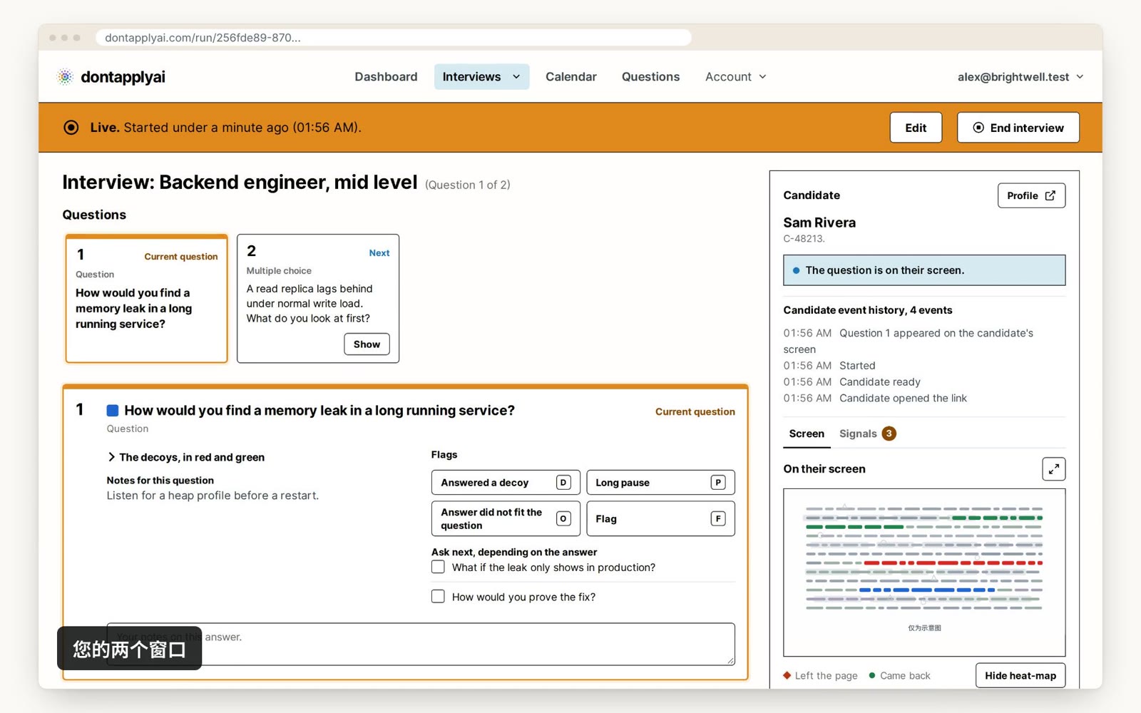Screen dimensions: 1141x713
Task: Click the Edit button
Action: [916, 128]
